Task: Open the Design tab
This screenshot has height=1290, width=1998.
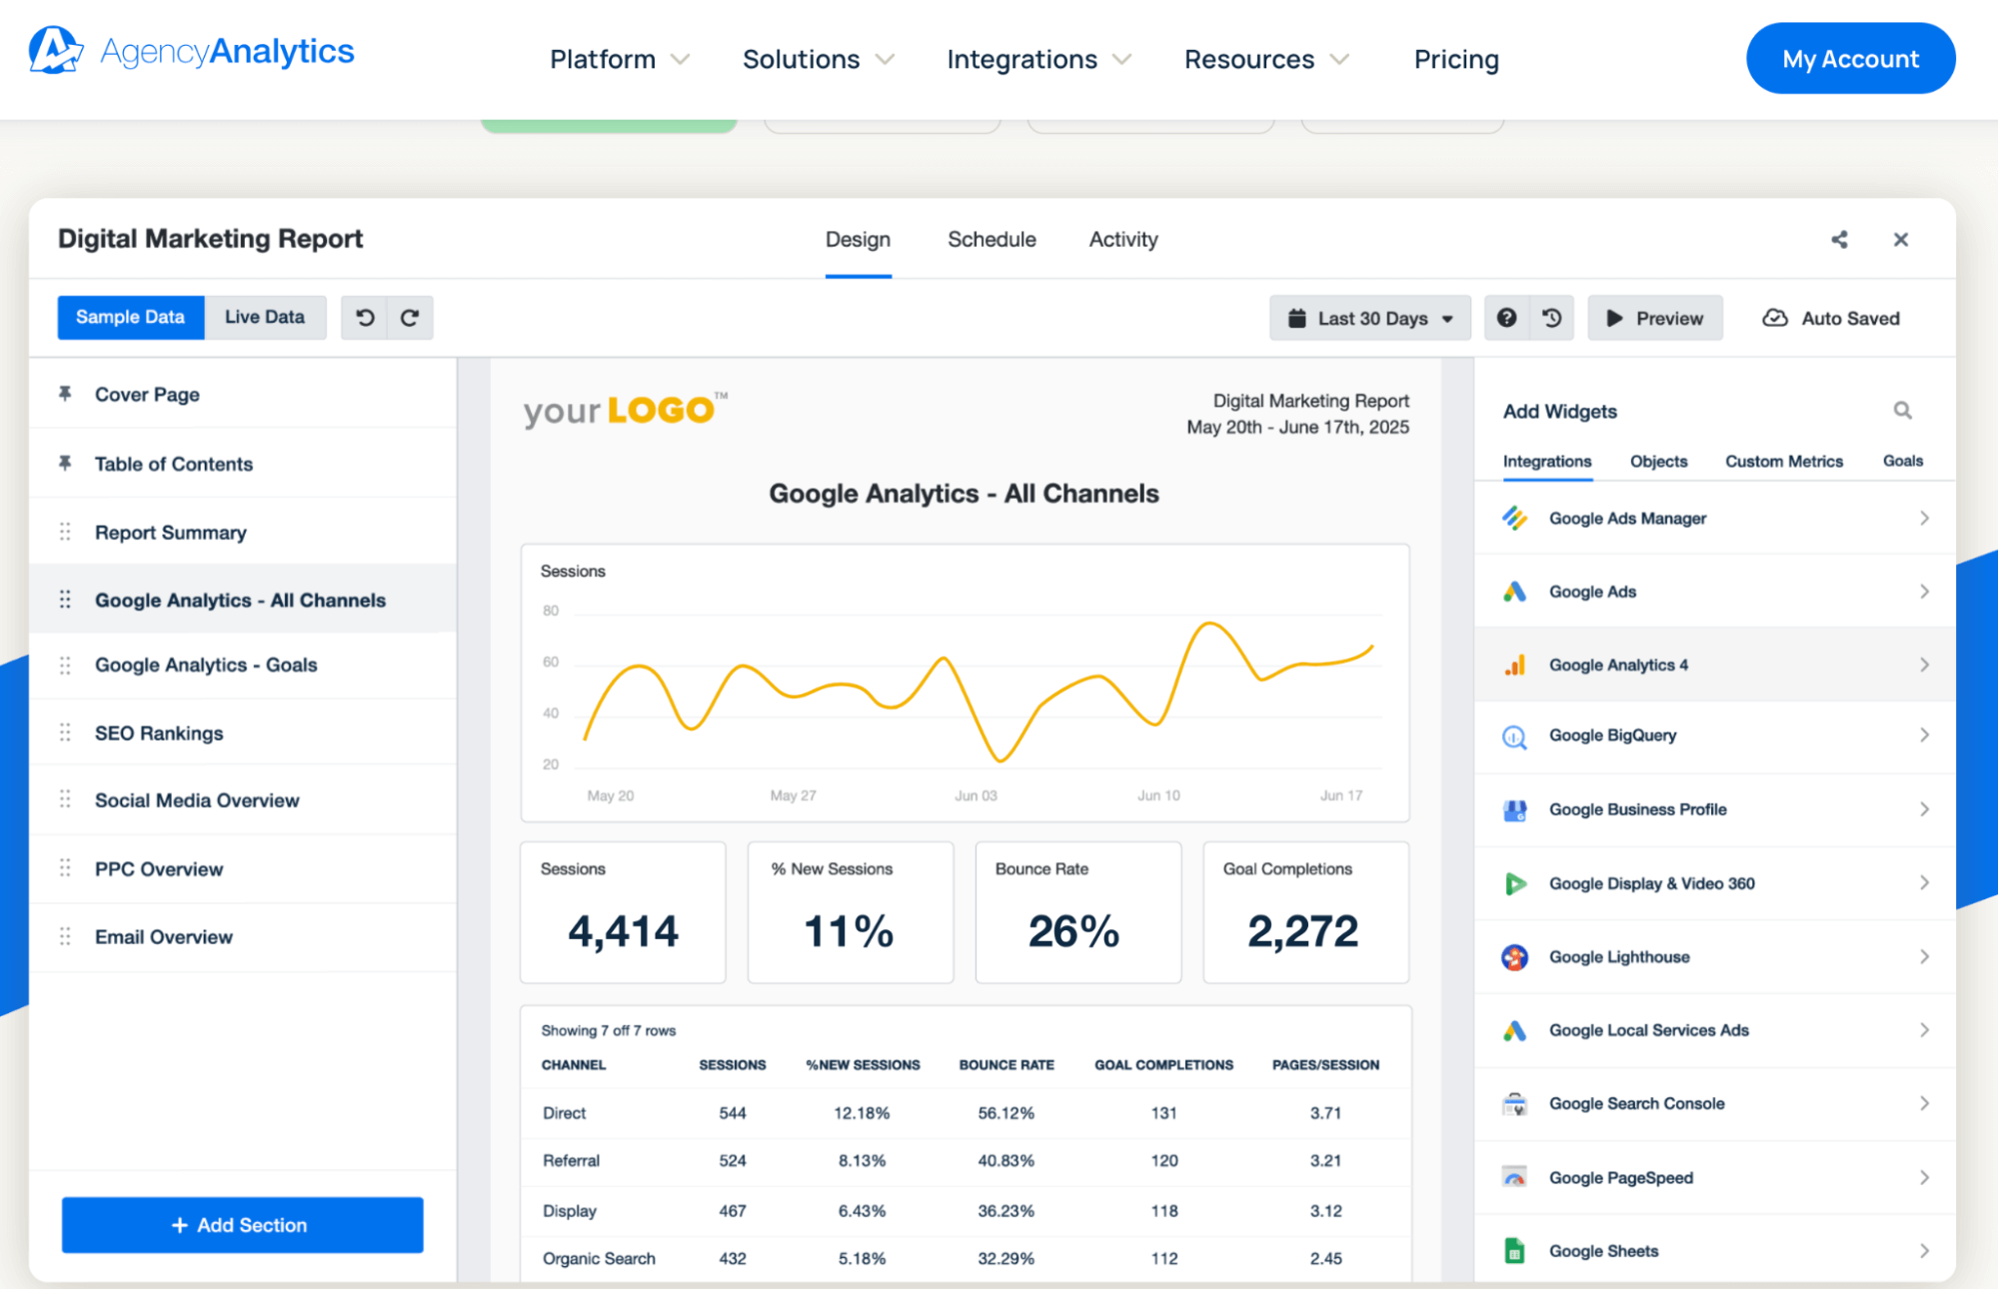Action: (858, 240)
